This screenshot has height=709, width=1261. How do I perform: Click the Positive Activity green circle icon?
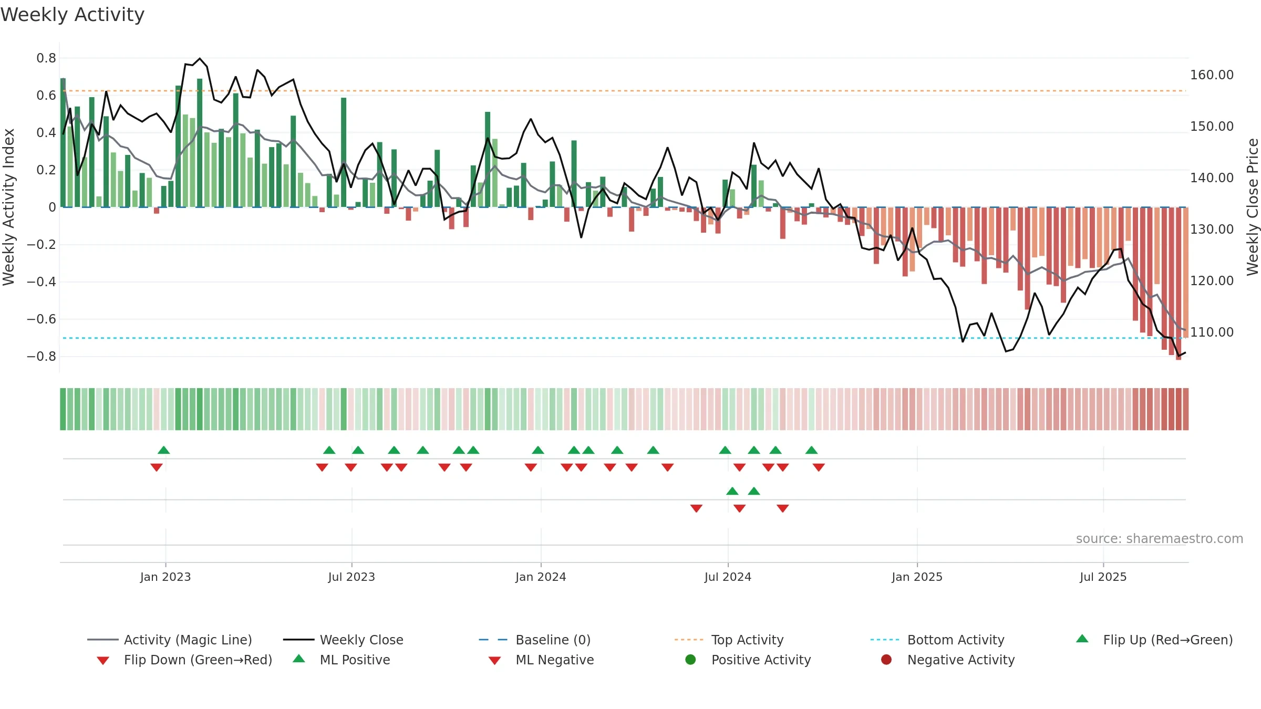coord(690,659)
